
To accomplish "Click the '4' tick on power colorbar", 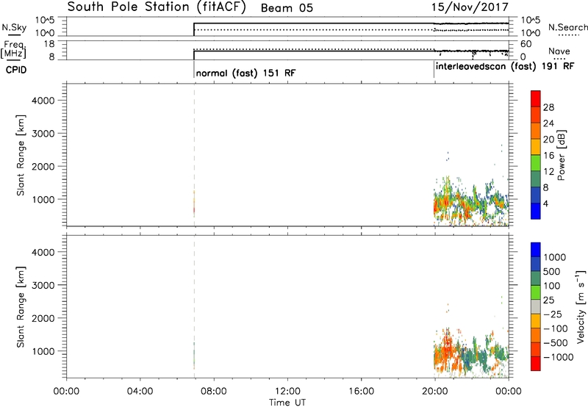I will (545, 204).
